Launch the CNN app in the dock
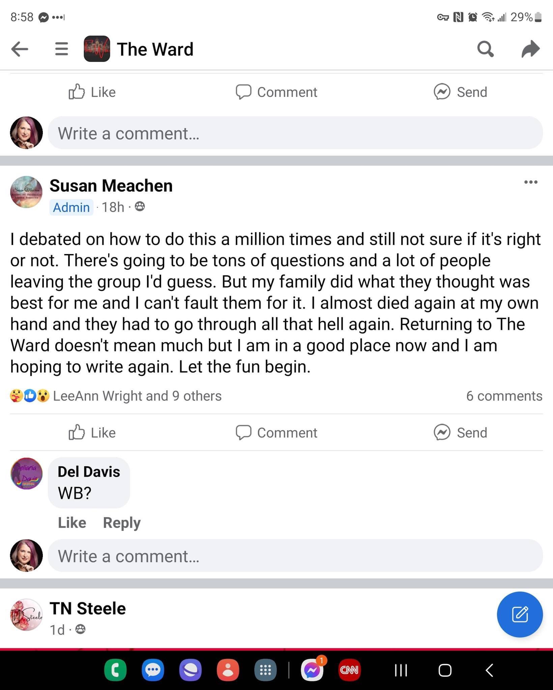Viewport: 553px width, 690px height. pyautogui.click(x=349, y=670)
